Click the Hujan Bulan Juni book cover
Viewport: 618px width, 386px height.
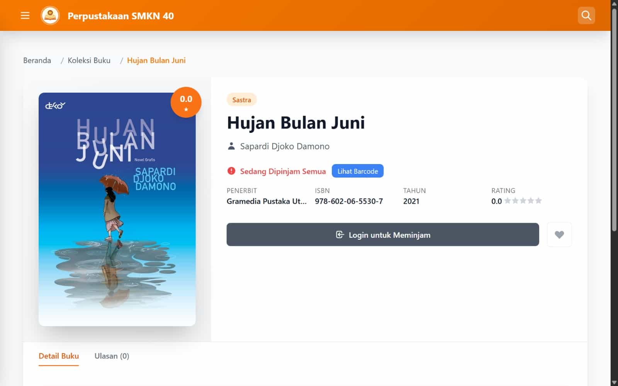(117, 209)
